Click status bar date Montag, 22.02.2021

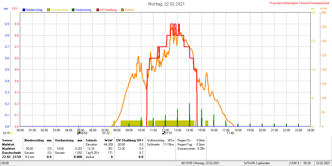[207, 163]
